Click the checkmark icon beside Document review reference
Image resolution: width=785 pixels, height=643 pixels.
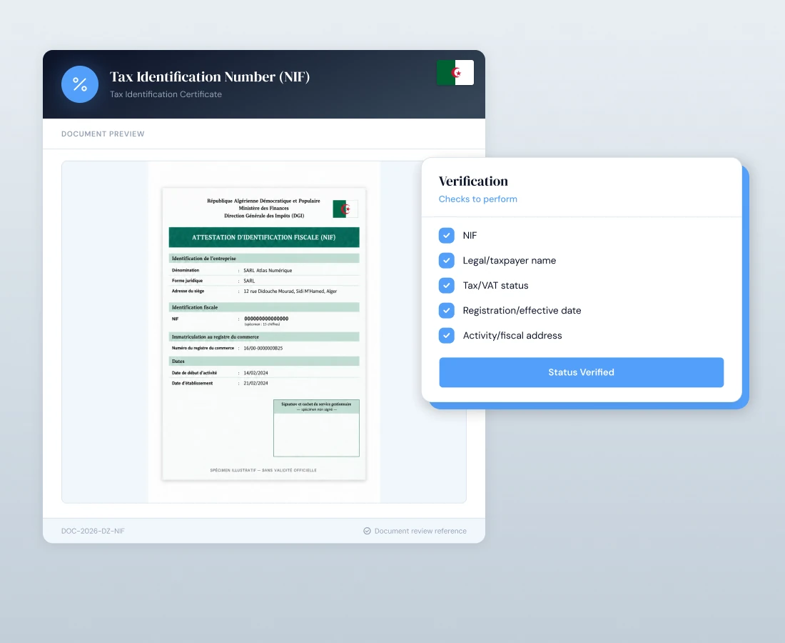367,531
